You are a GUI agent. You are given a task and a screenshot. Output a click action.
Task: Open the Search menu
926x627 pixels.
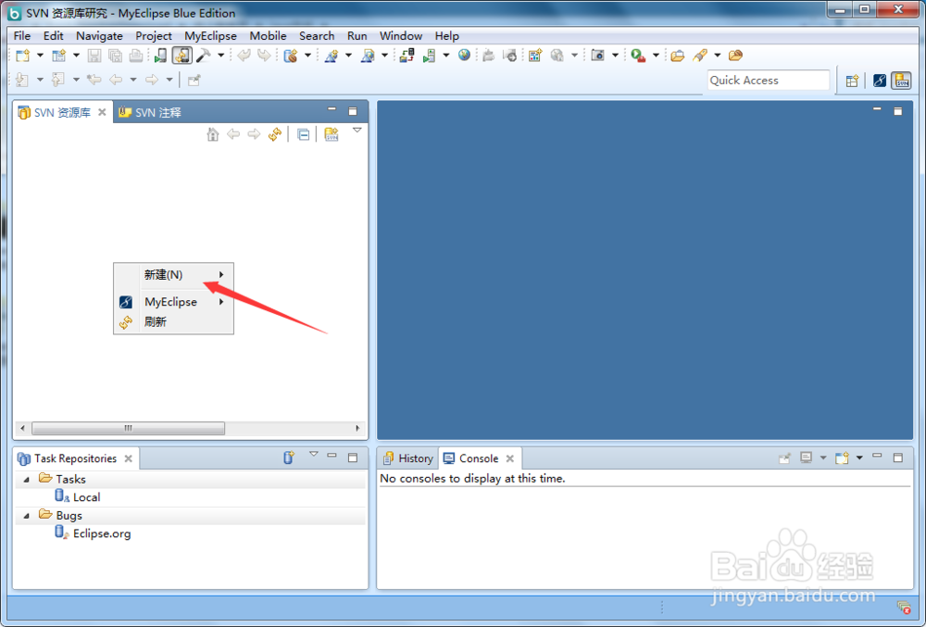(x=317, y=36)
